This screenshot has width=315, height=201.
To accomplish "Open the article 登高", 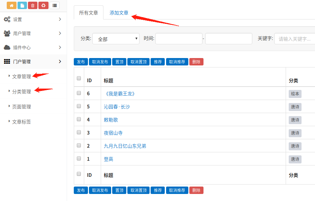I will pos(108,159).
